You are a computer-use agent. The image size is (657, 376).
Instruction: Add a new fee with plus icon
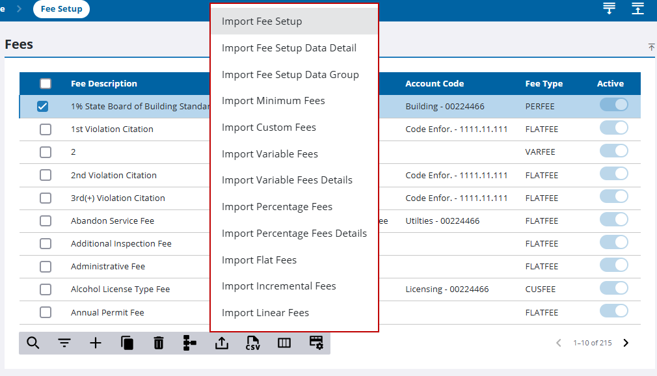click(96, 343)
